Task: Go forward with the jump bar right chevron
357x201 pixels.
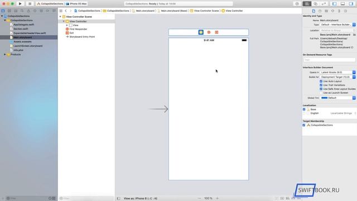Action: click(71, 11)
